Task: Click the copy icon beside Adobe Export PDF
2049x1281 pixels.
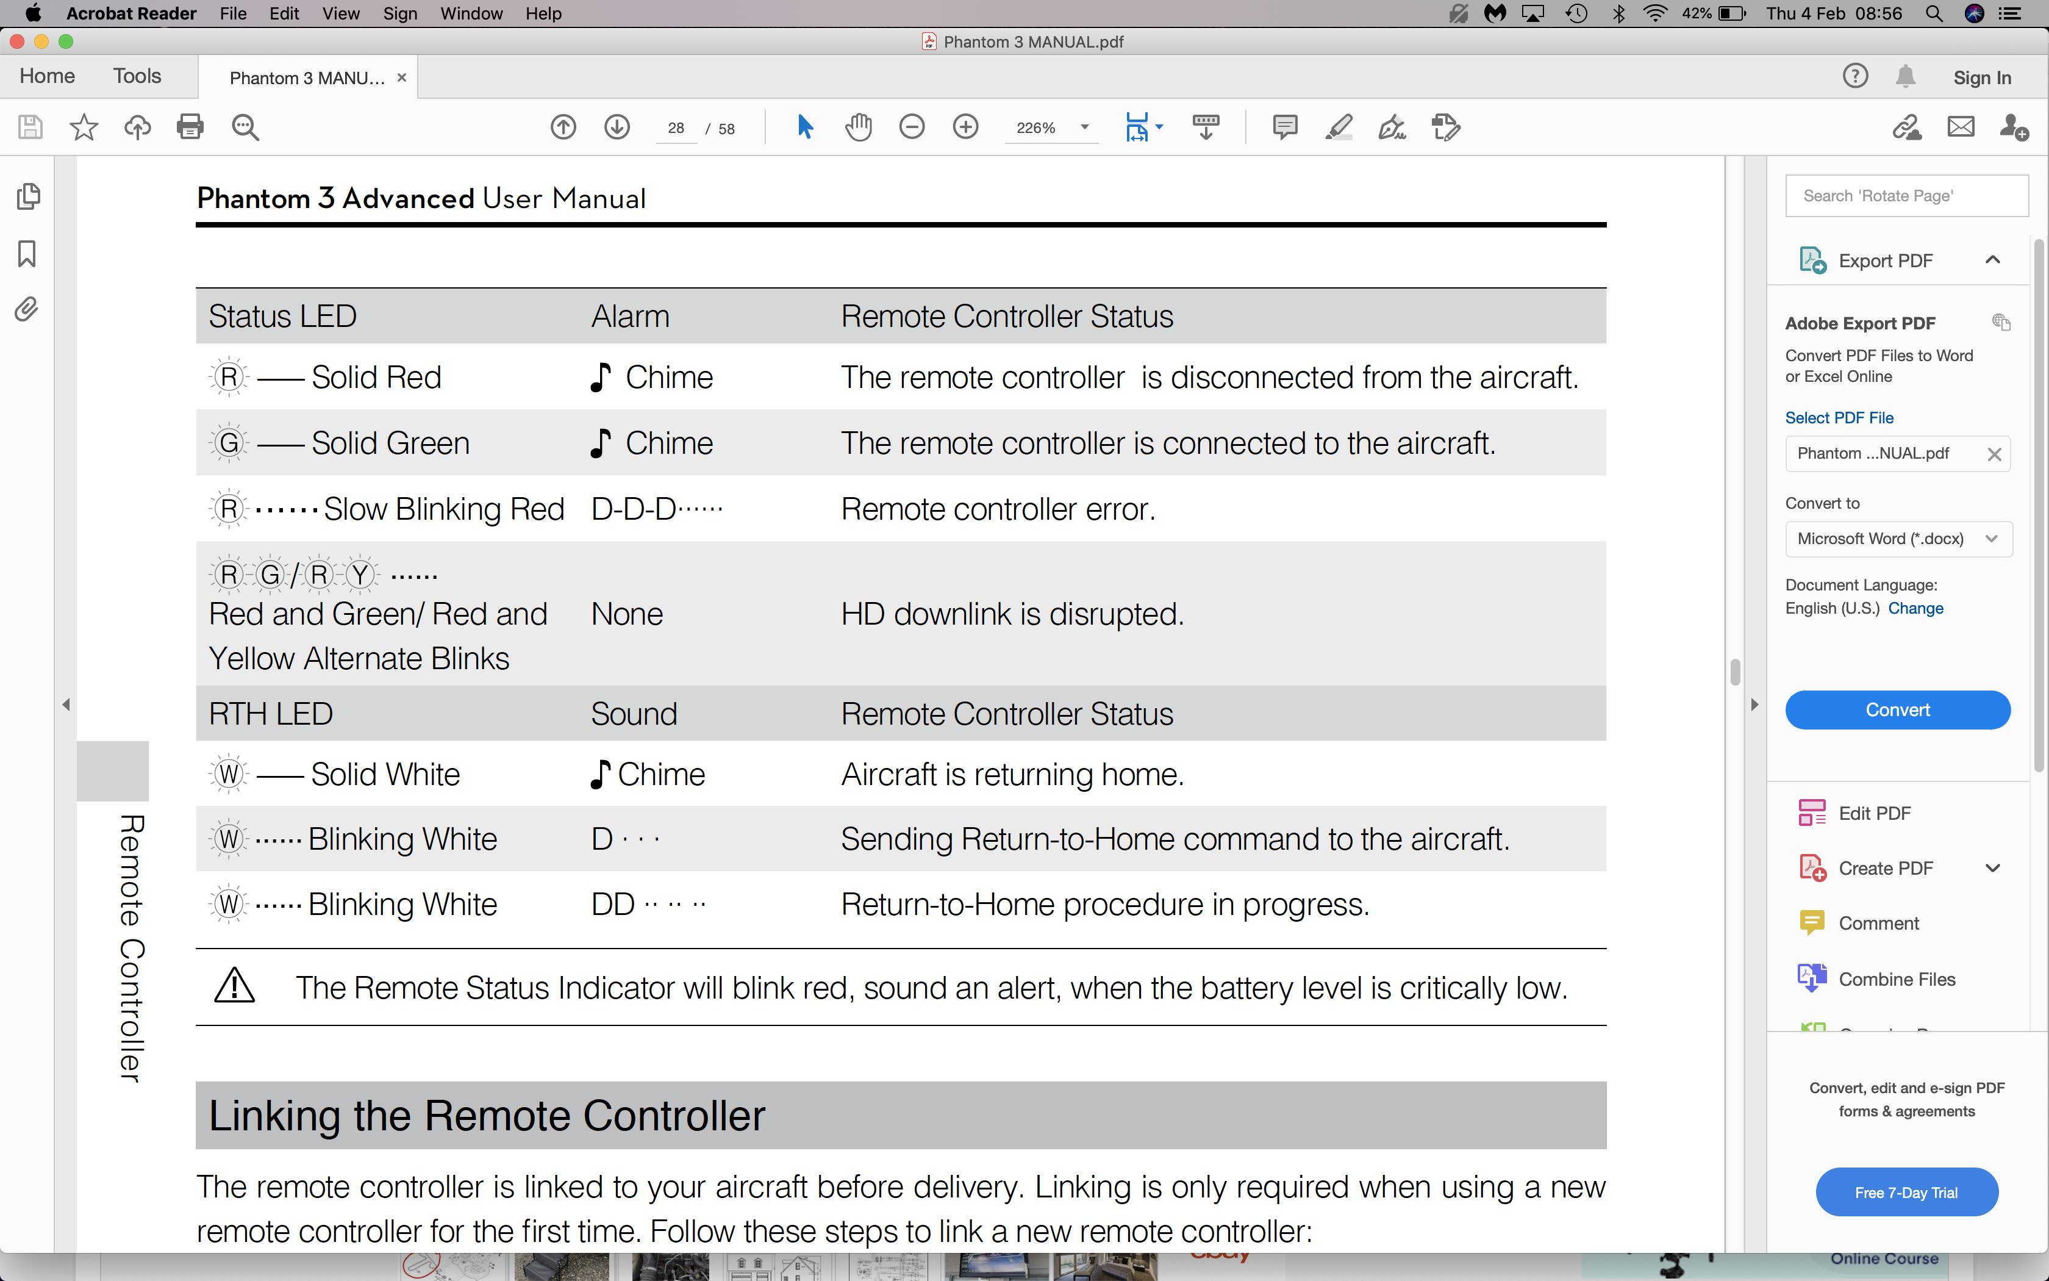Action: coord(2001,322)
